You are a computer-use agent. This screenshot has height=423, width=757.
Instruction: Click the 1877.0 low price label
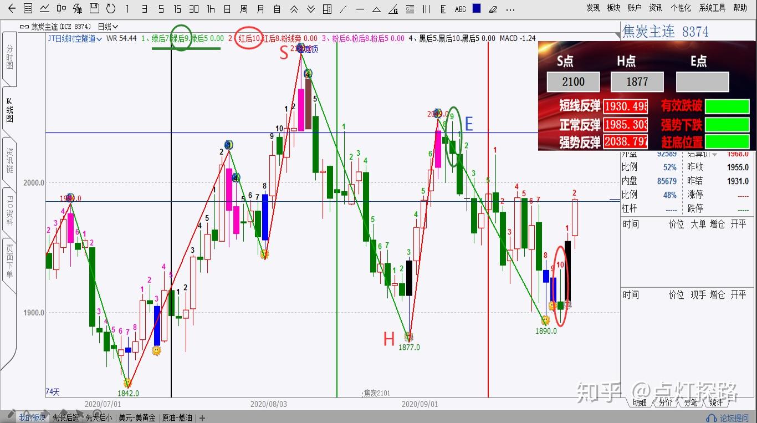coord(409,348)
